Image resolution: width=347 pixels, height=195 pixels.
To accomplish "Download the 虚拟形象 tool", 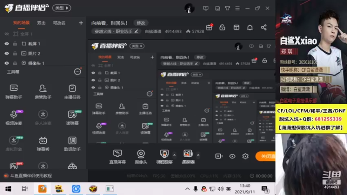I will (14, 144).
